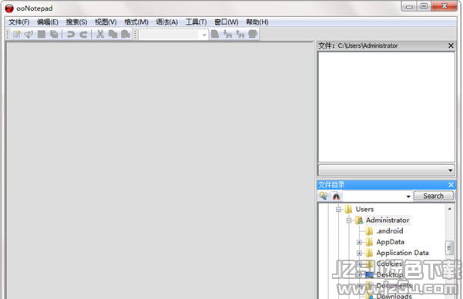The height and width of the screenshot is (299, 463).
Task: Click the binoculars icon in the 文件目录 panel
Action: (336, 196)
